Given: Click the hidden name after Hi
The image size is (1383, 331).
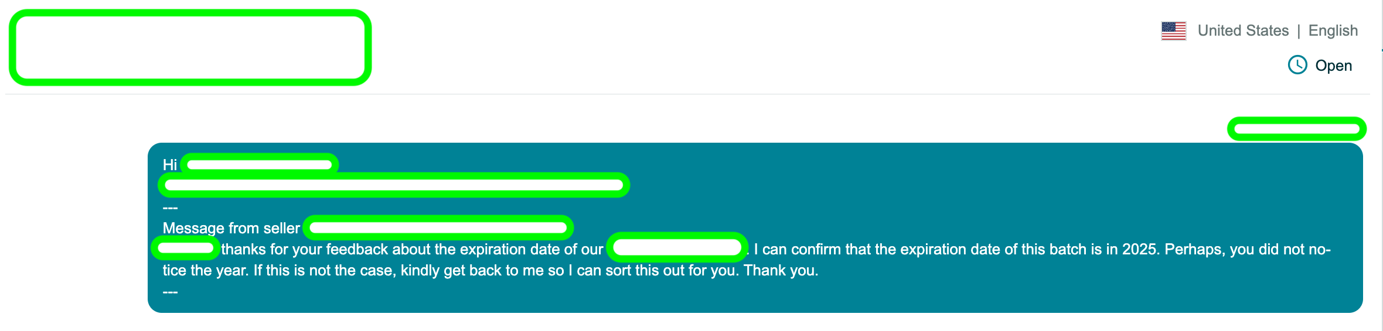Looking at the screenshot, I should pyautogui.click(x=260, y=165).
